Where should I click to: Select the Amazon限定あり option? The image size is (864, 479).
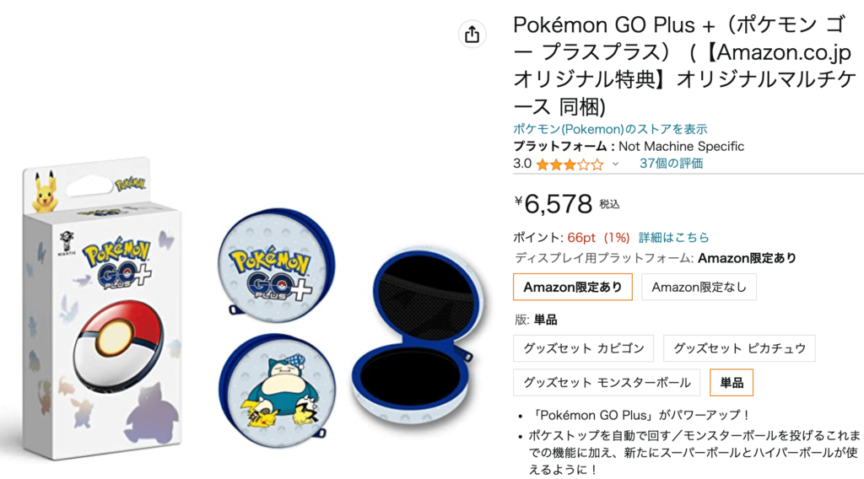pos(573,287)
